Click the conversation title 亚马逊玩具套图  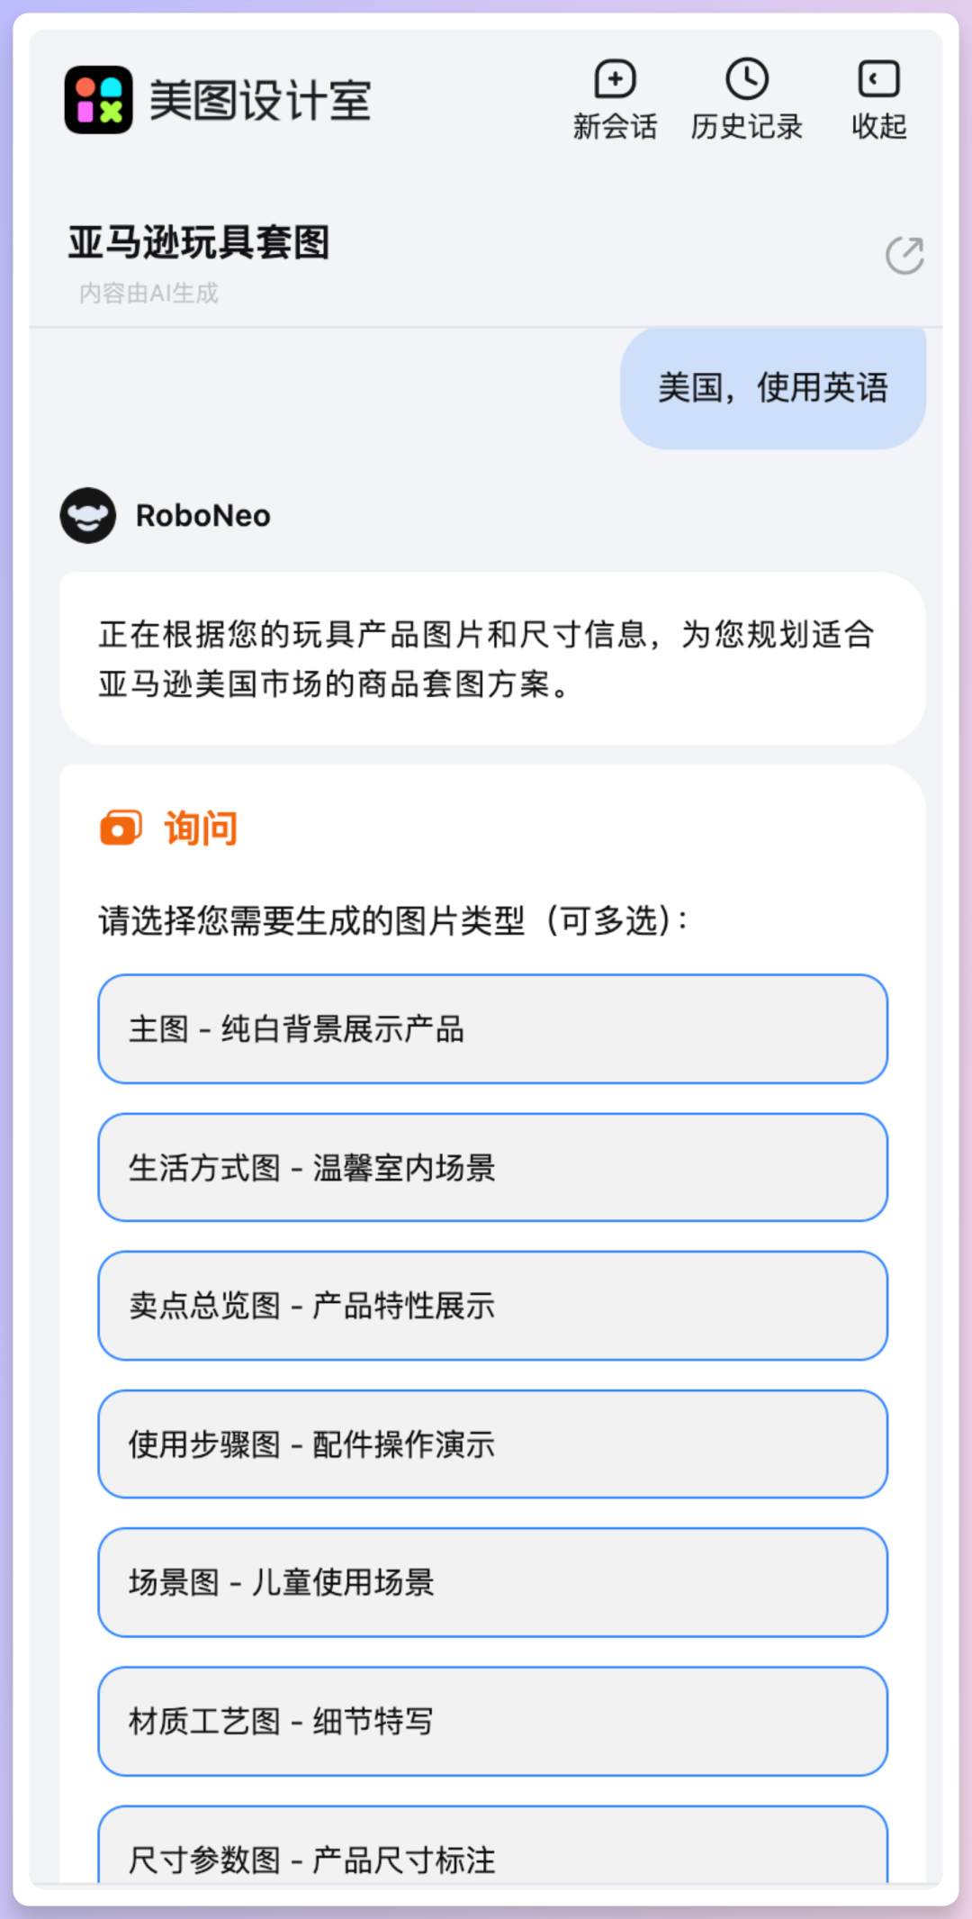[x=200, y=241]
